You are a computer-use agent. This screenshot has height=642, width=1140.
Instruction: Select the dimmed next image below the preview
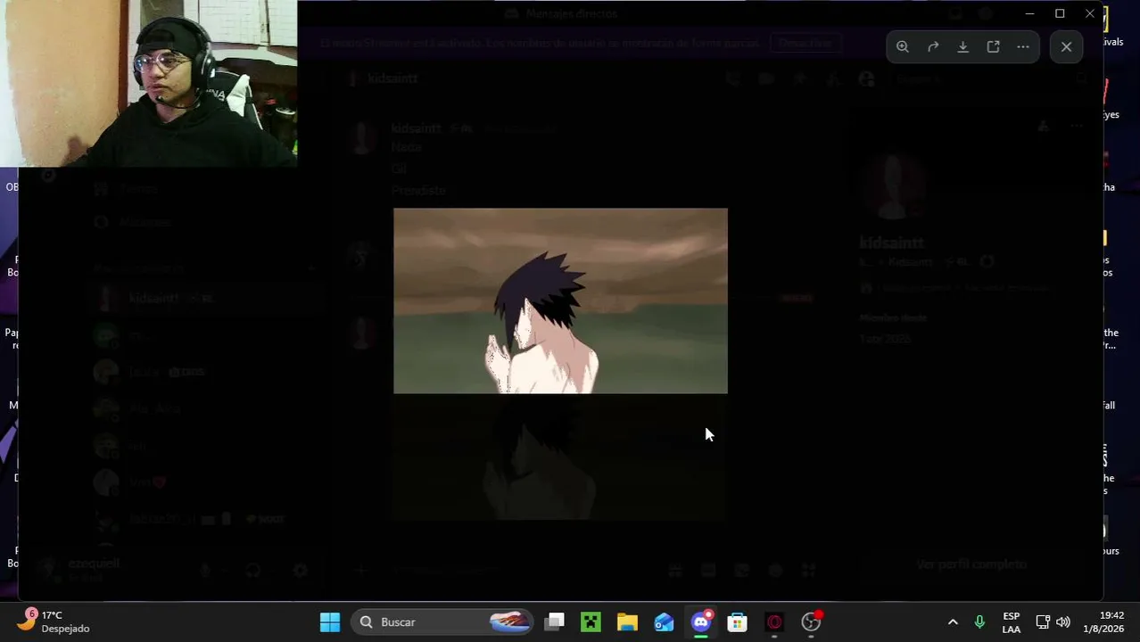click(560, 459)
